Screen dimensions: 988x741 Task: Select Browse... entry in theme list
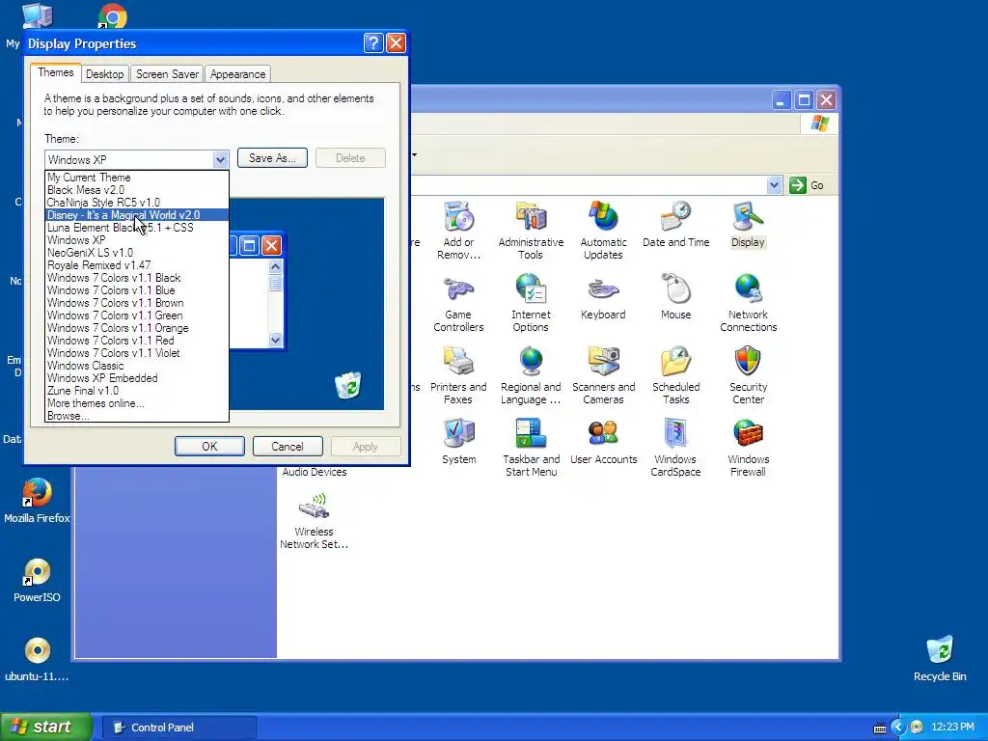[x=137, y=416]
